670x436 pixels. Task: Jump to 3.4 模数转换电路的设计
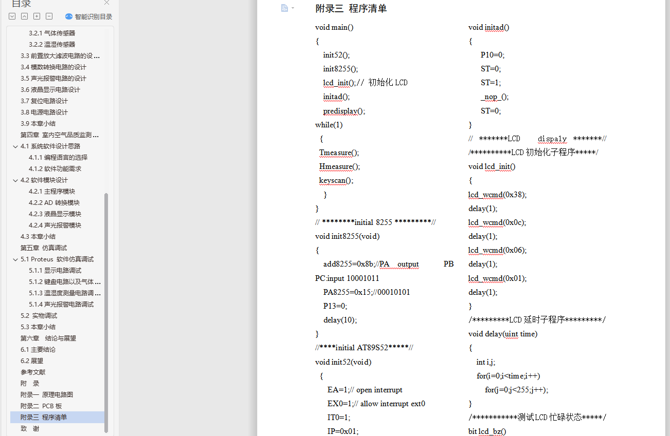point(53,67)
